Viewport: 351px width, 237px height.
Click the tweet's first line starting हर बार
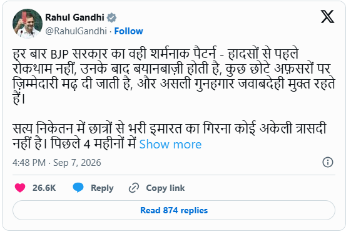156,54
